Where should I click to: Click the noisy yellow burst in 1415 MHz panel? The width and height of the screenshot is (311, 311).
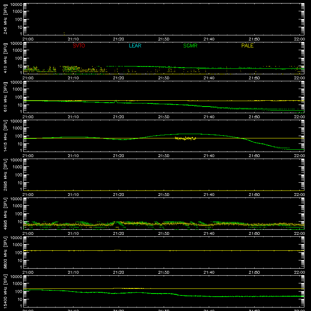coord(185,138)
